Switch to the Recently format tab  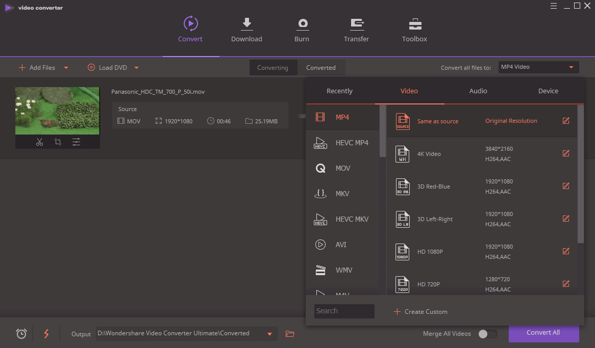pyautogui.click(x=340, y=91)
